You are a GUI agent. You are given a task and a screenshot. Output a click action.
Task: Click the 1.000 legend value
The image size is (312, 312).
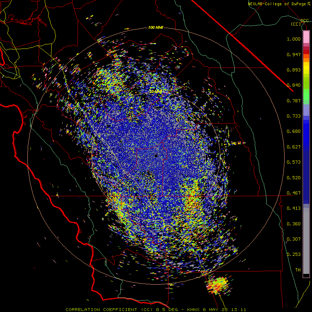tap(294, 39)
